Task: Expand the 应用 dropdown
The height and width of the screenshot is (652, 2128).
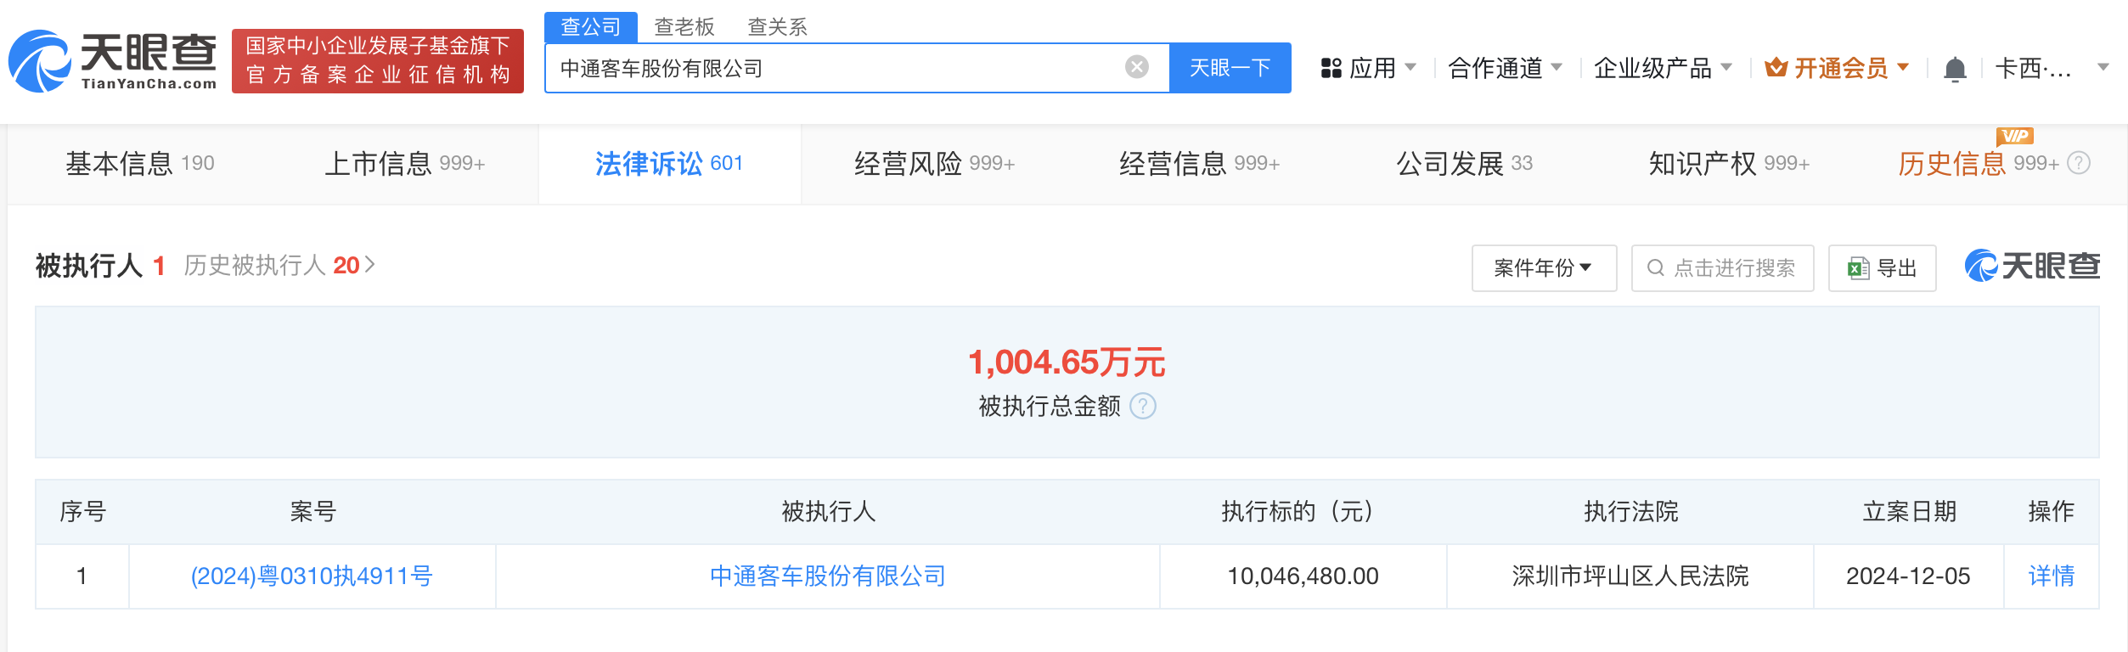Action: click(1410, 67)
